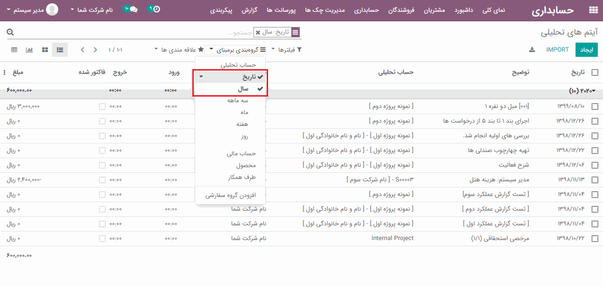Open the فیلترها dropdown

tap(286, 50)
